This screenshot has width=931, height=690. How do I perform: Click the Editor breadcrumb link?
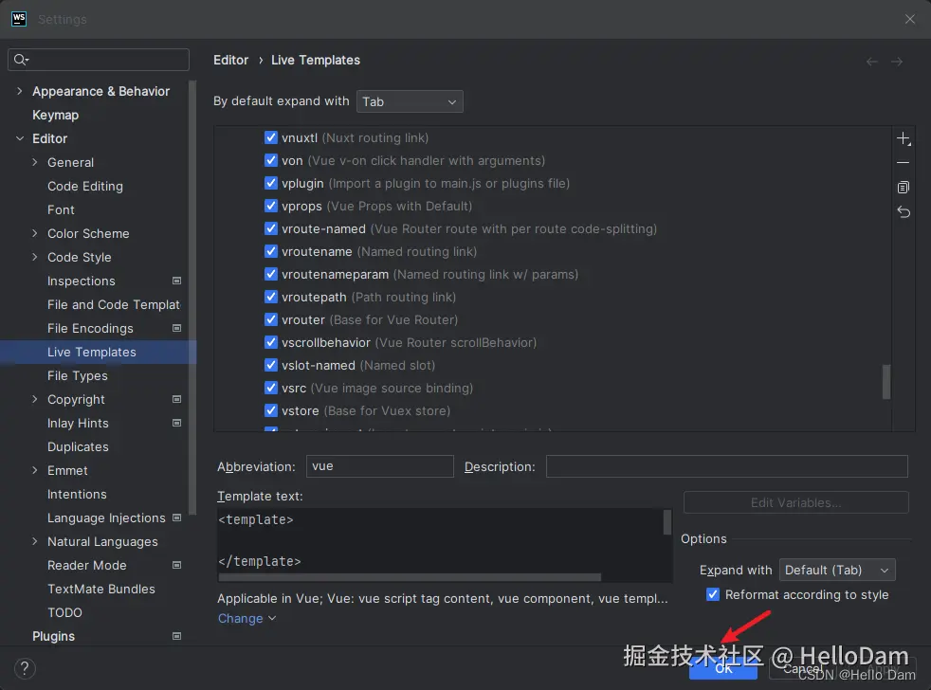tap(231, 60)
